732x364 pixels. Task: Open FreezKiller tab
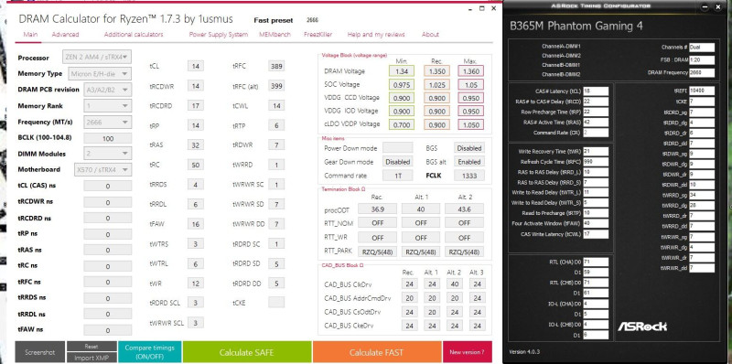click(318, 35)
